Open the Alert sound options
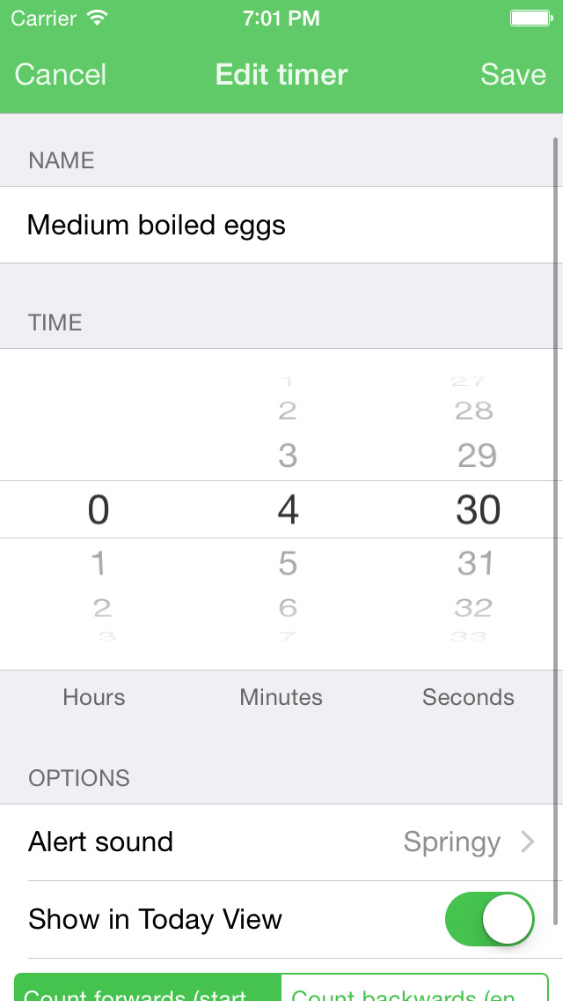 (x=281, y=842)
